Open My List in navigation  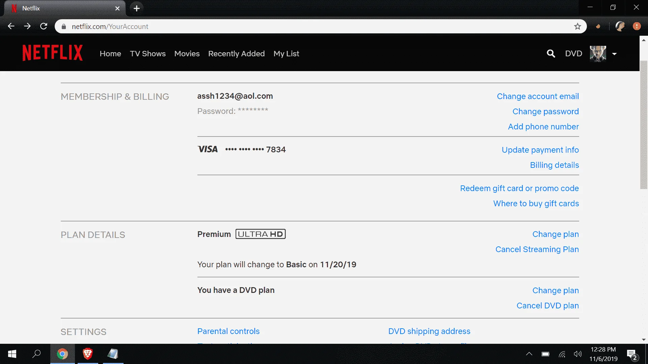(286, 54)
